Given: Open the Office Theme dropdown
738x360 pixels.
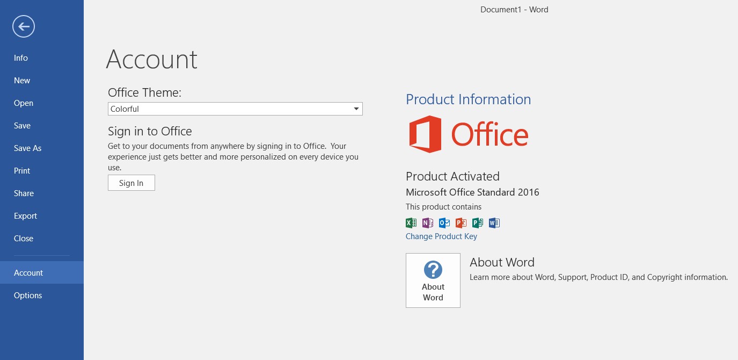Looking at the screenshot, I should click(355, 109).
